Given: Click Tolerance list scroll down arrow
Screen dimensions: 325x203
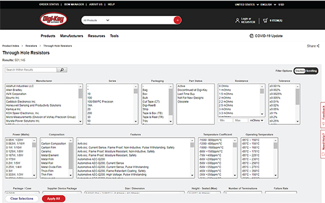Looking at the screenshot, I should (297, 121).
